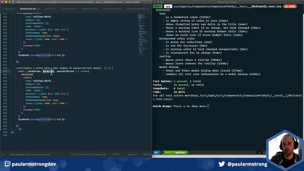Click the Time summary value in terminal
Viewport: 304px width, 171px height.
pyautogui.click(x=179, y=92)
